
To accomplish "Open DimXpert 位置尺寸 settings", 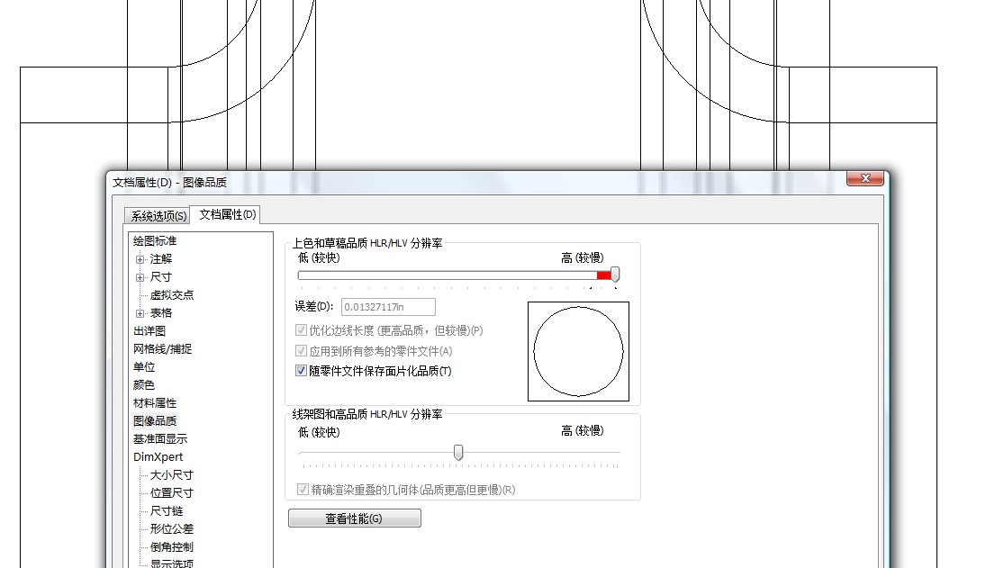I will [x=172, y=493].
